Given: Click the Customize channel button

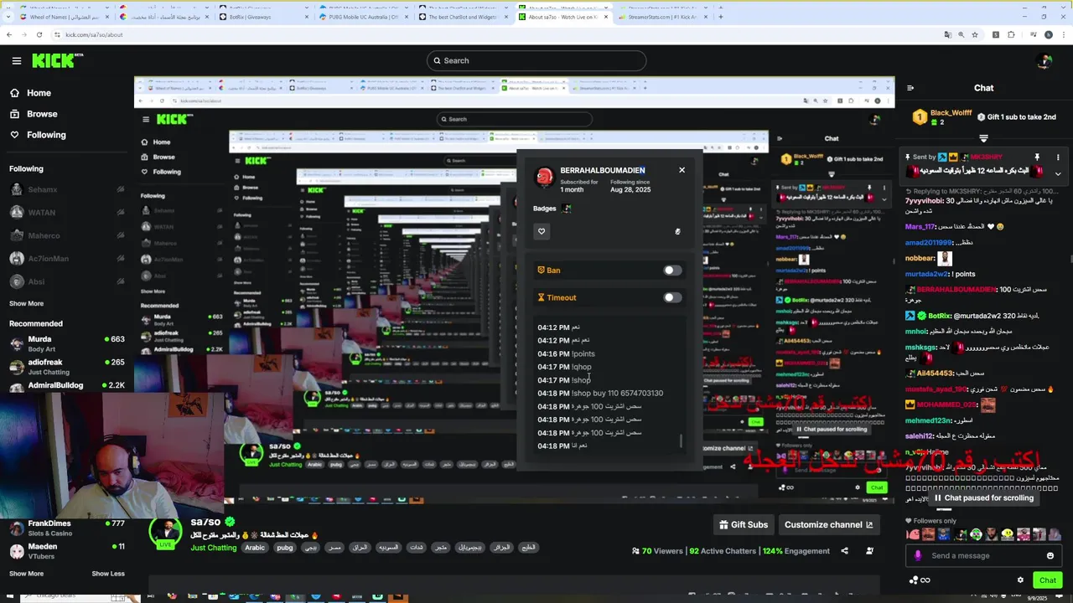Looking at the screenshot, I should click(x=829, y=524).
